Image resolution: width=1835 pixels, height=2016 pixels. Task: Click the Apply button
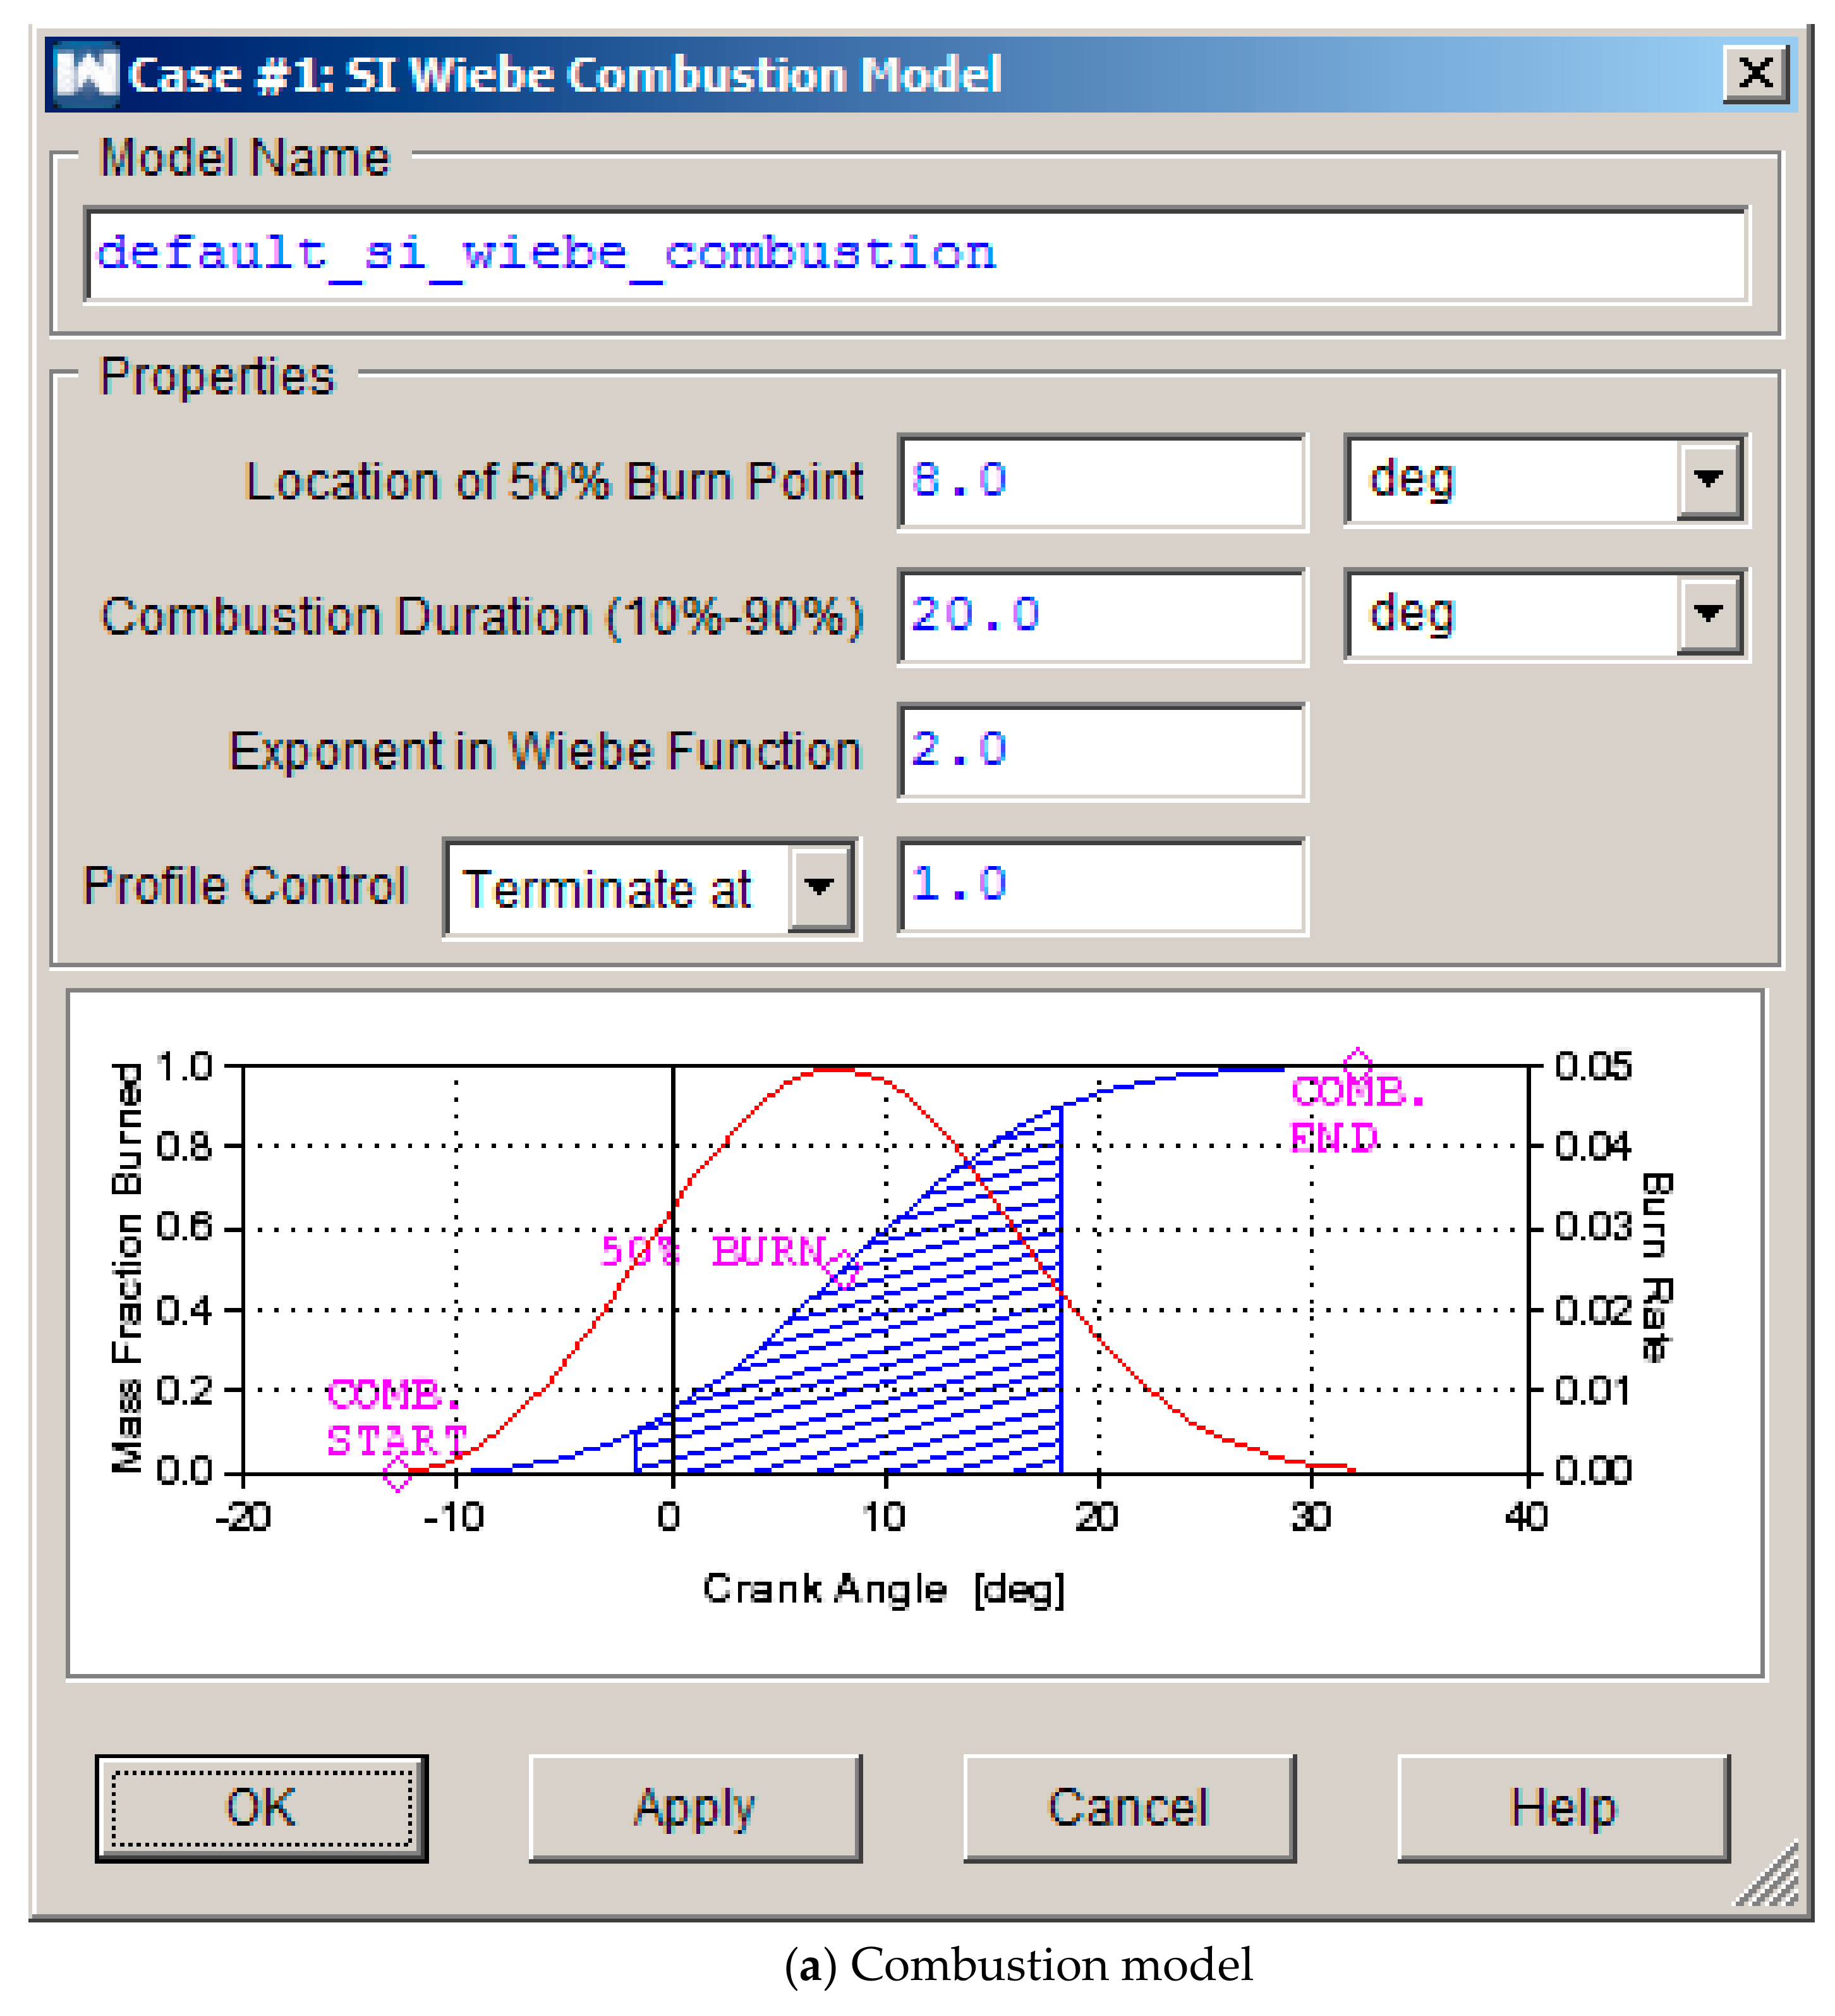pos(694,1808)
